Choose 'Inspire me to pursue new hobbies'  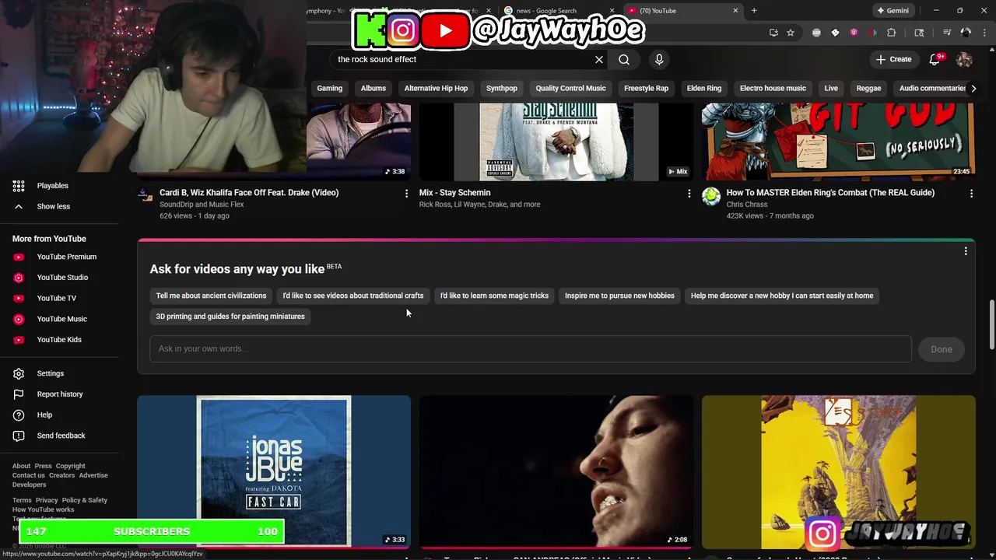[619, 296]
